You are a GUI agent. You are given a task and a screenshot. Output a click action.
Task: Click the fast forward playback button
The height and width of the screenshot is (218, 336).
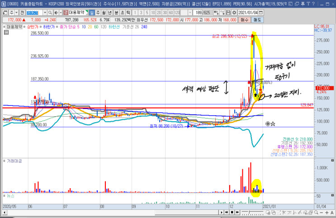[x=237, y=213]
